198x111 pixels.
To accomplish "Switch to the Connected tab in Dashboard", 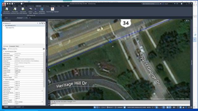I will click(x=12, y=46).
